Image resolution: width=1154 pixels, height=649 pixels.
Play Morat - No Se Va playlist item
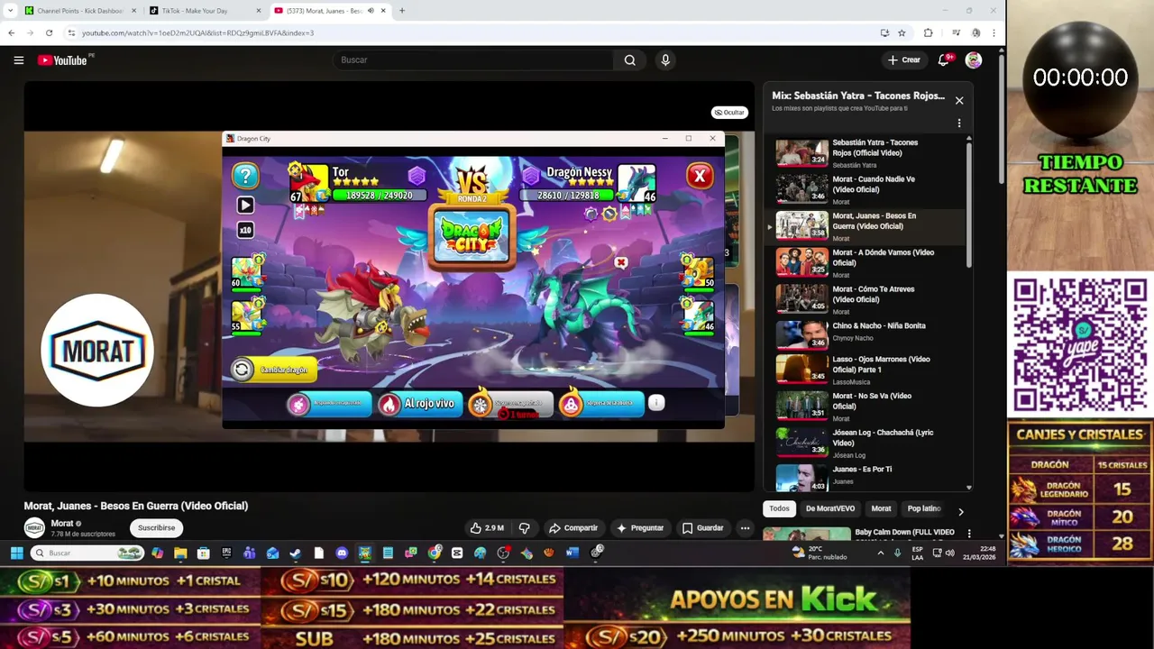point(865,406)
